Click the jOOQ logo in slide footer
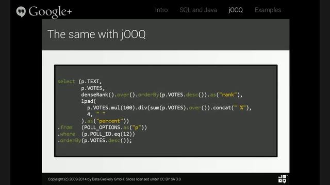The width and height of the screenshot is (330, 185). (283, 179)
